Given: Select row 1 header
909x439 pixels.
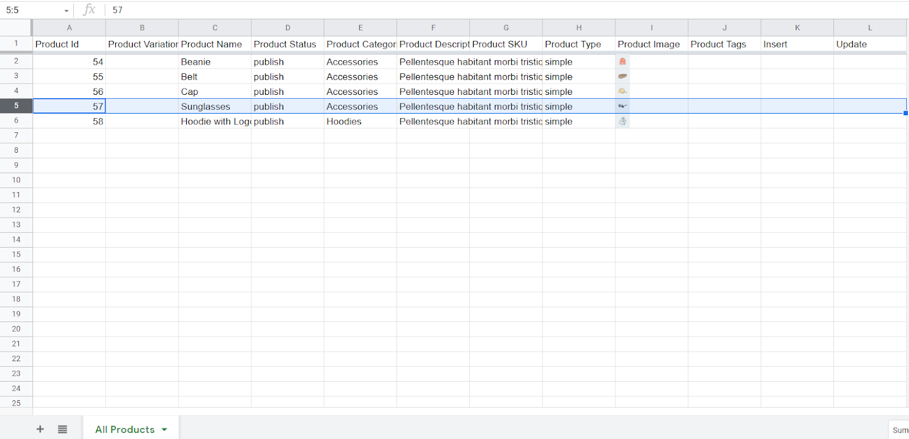Looking at the screenshot, I should pos(16,43).
